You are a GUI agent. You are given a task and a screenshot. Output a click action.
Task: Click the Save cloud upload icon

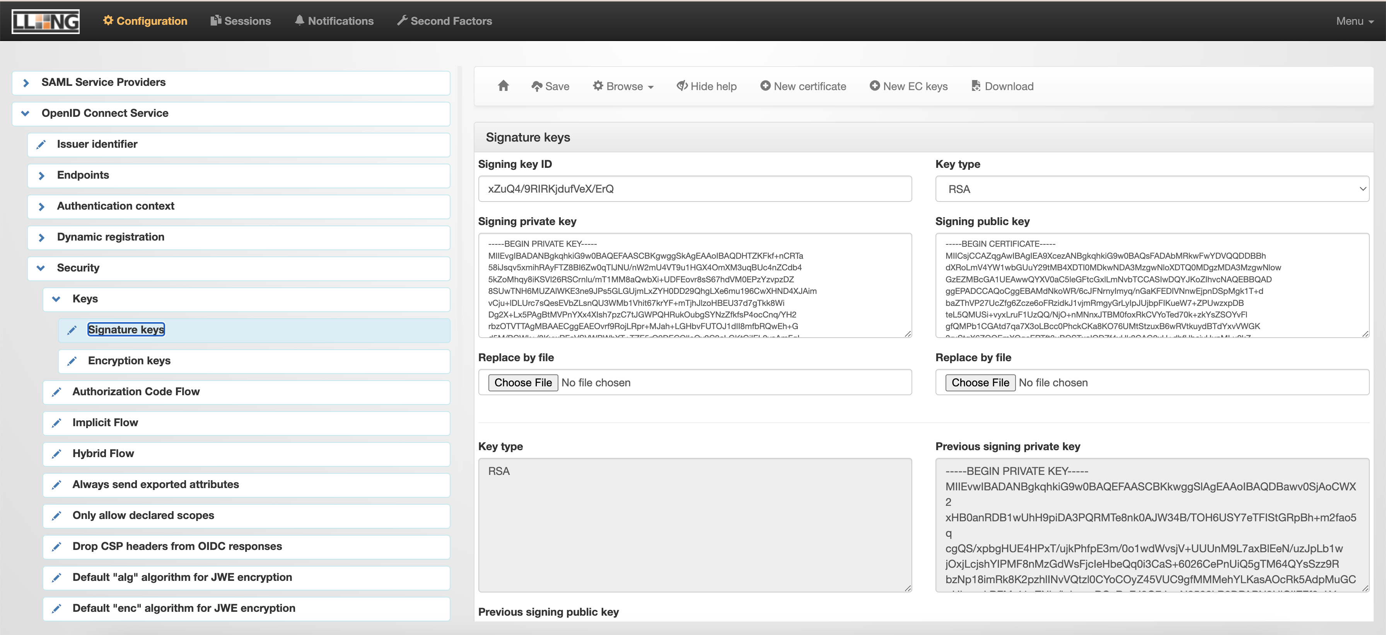click(x=536, y=86)
